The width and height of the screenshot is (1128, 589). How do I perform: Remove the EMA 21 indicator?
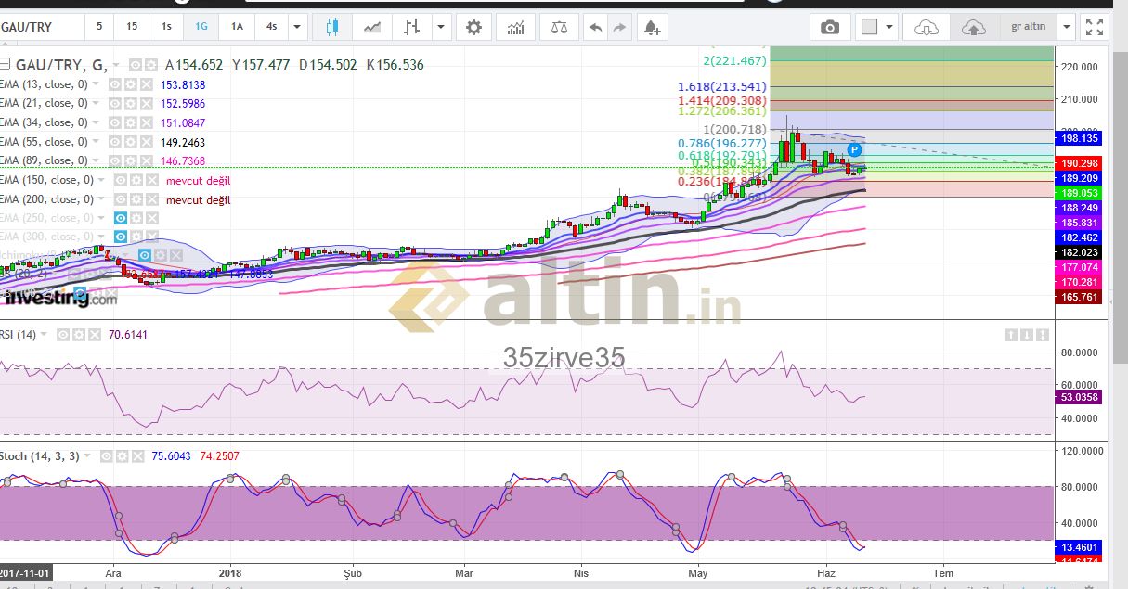pos(147,103)
